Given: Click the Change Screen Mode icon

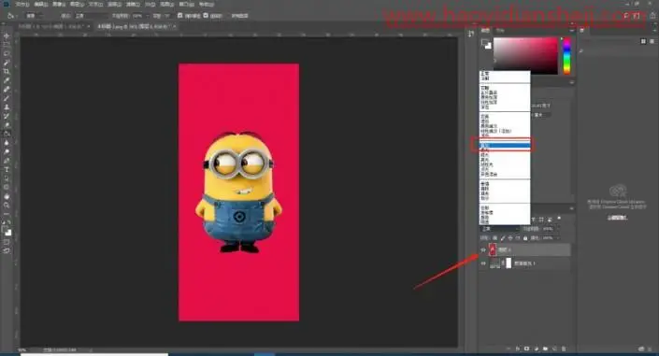Looking at the screenshot, I should [x=7, y=251].
